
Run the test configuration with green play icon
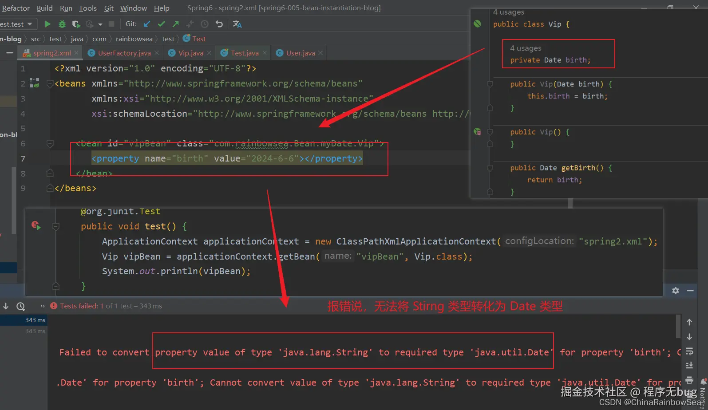coord(47,24)
